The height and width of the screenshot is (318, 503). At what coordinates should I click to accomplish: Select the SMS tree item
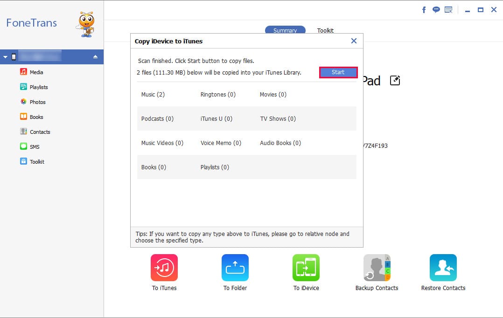click(35, 147)
